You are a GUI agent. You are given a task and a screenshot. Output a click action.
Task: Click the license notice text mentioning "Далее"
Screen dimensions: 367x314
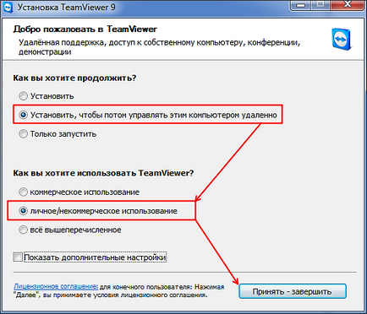(x=119, y=291)
